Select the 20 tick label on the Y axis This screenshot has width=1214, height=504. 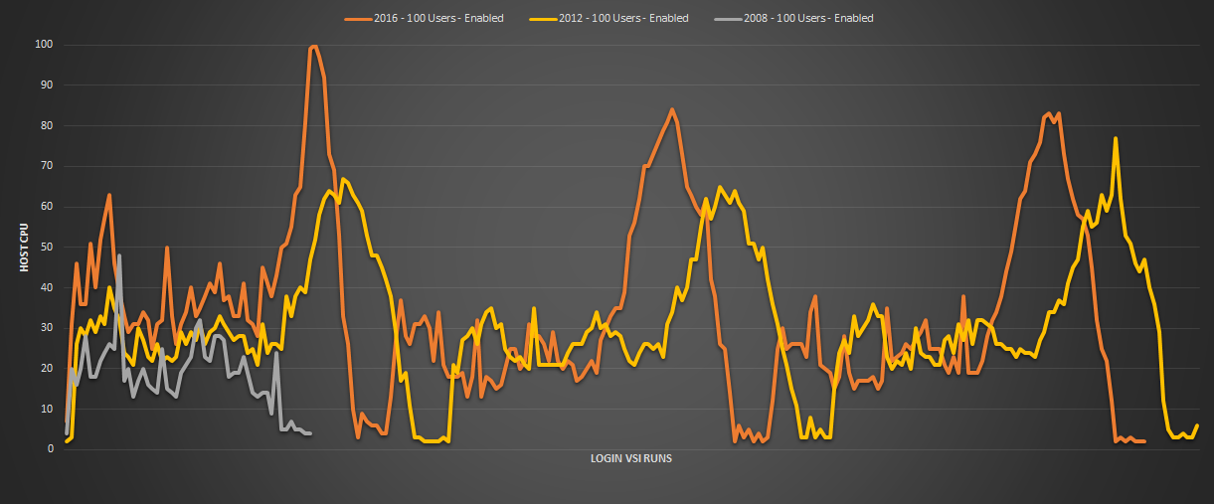[46, 368]
